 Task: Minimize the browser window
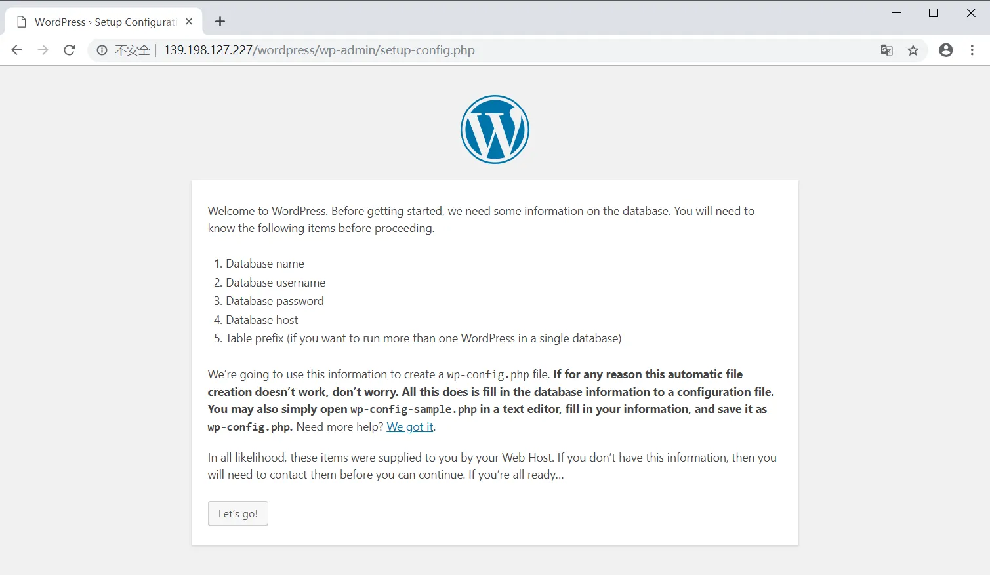tap(896, 12)
